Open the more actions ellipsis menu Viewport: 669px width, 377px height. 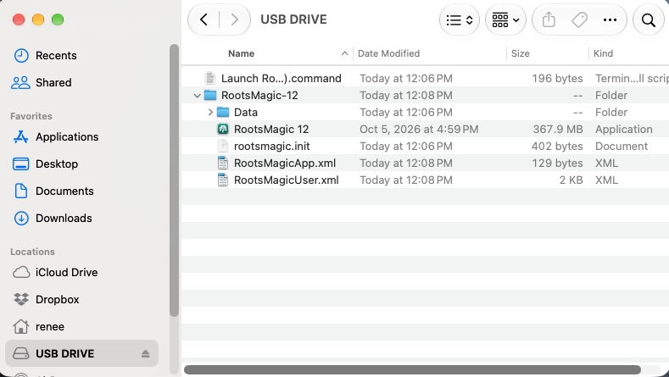[610, 20]
